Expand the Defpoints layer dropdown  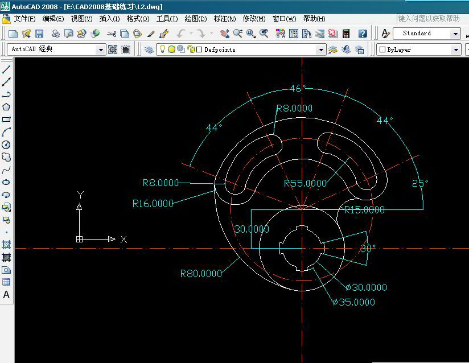click(x=321, y=49)
